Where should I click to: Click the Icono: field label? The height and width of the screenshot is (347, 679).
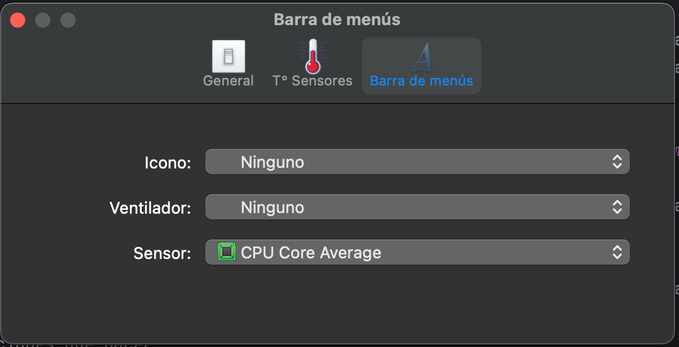pyautogui.click(x=168, y=163)
